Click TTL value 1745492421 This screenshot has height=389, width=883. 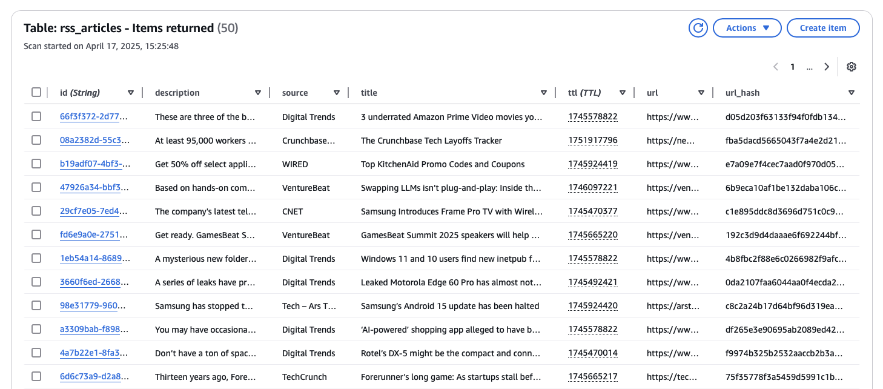(593, 282)
